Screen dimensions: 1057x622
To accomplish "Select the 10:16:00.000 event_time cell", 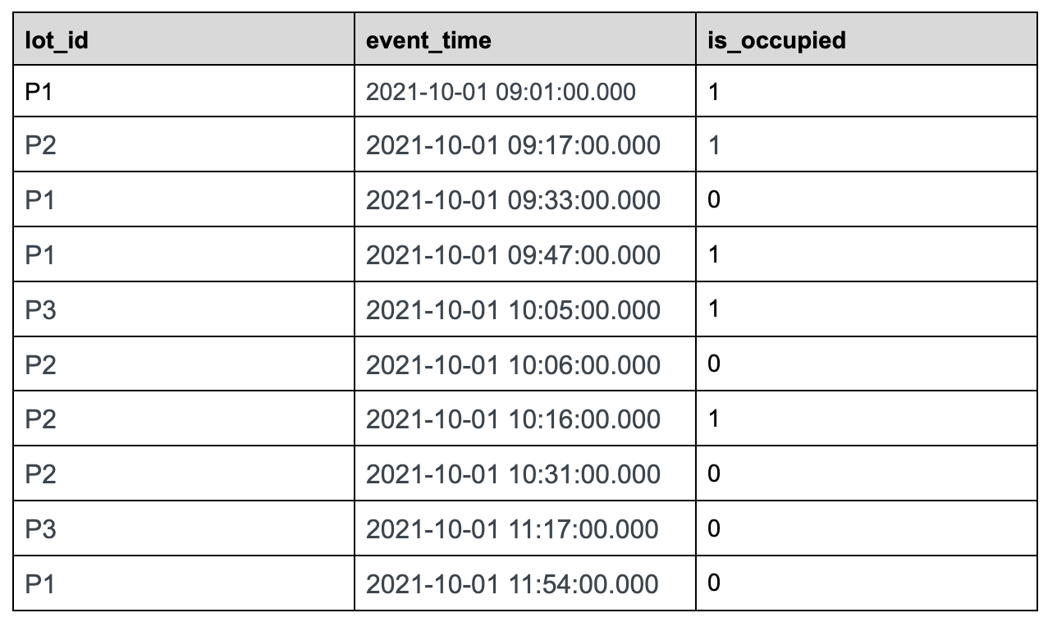I will (x=513, y=419).
